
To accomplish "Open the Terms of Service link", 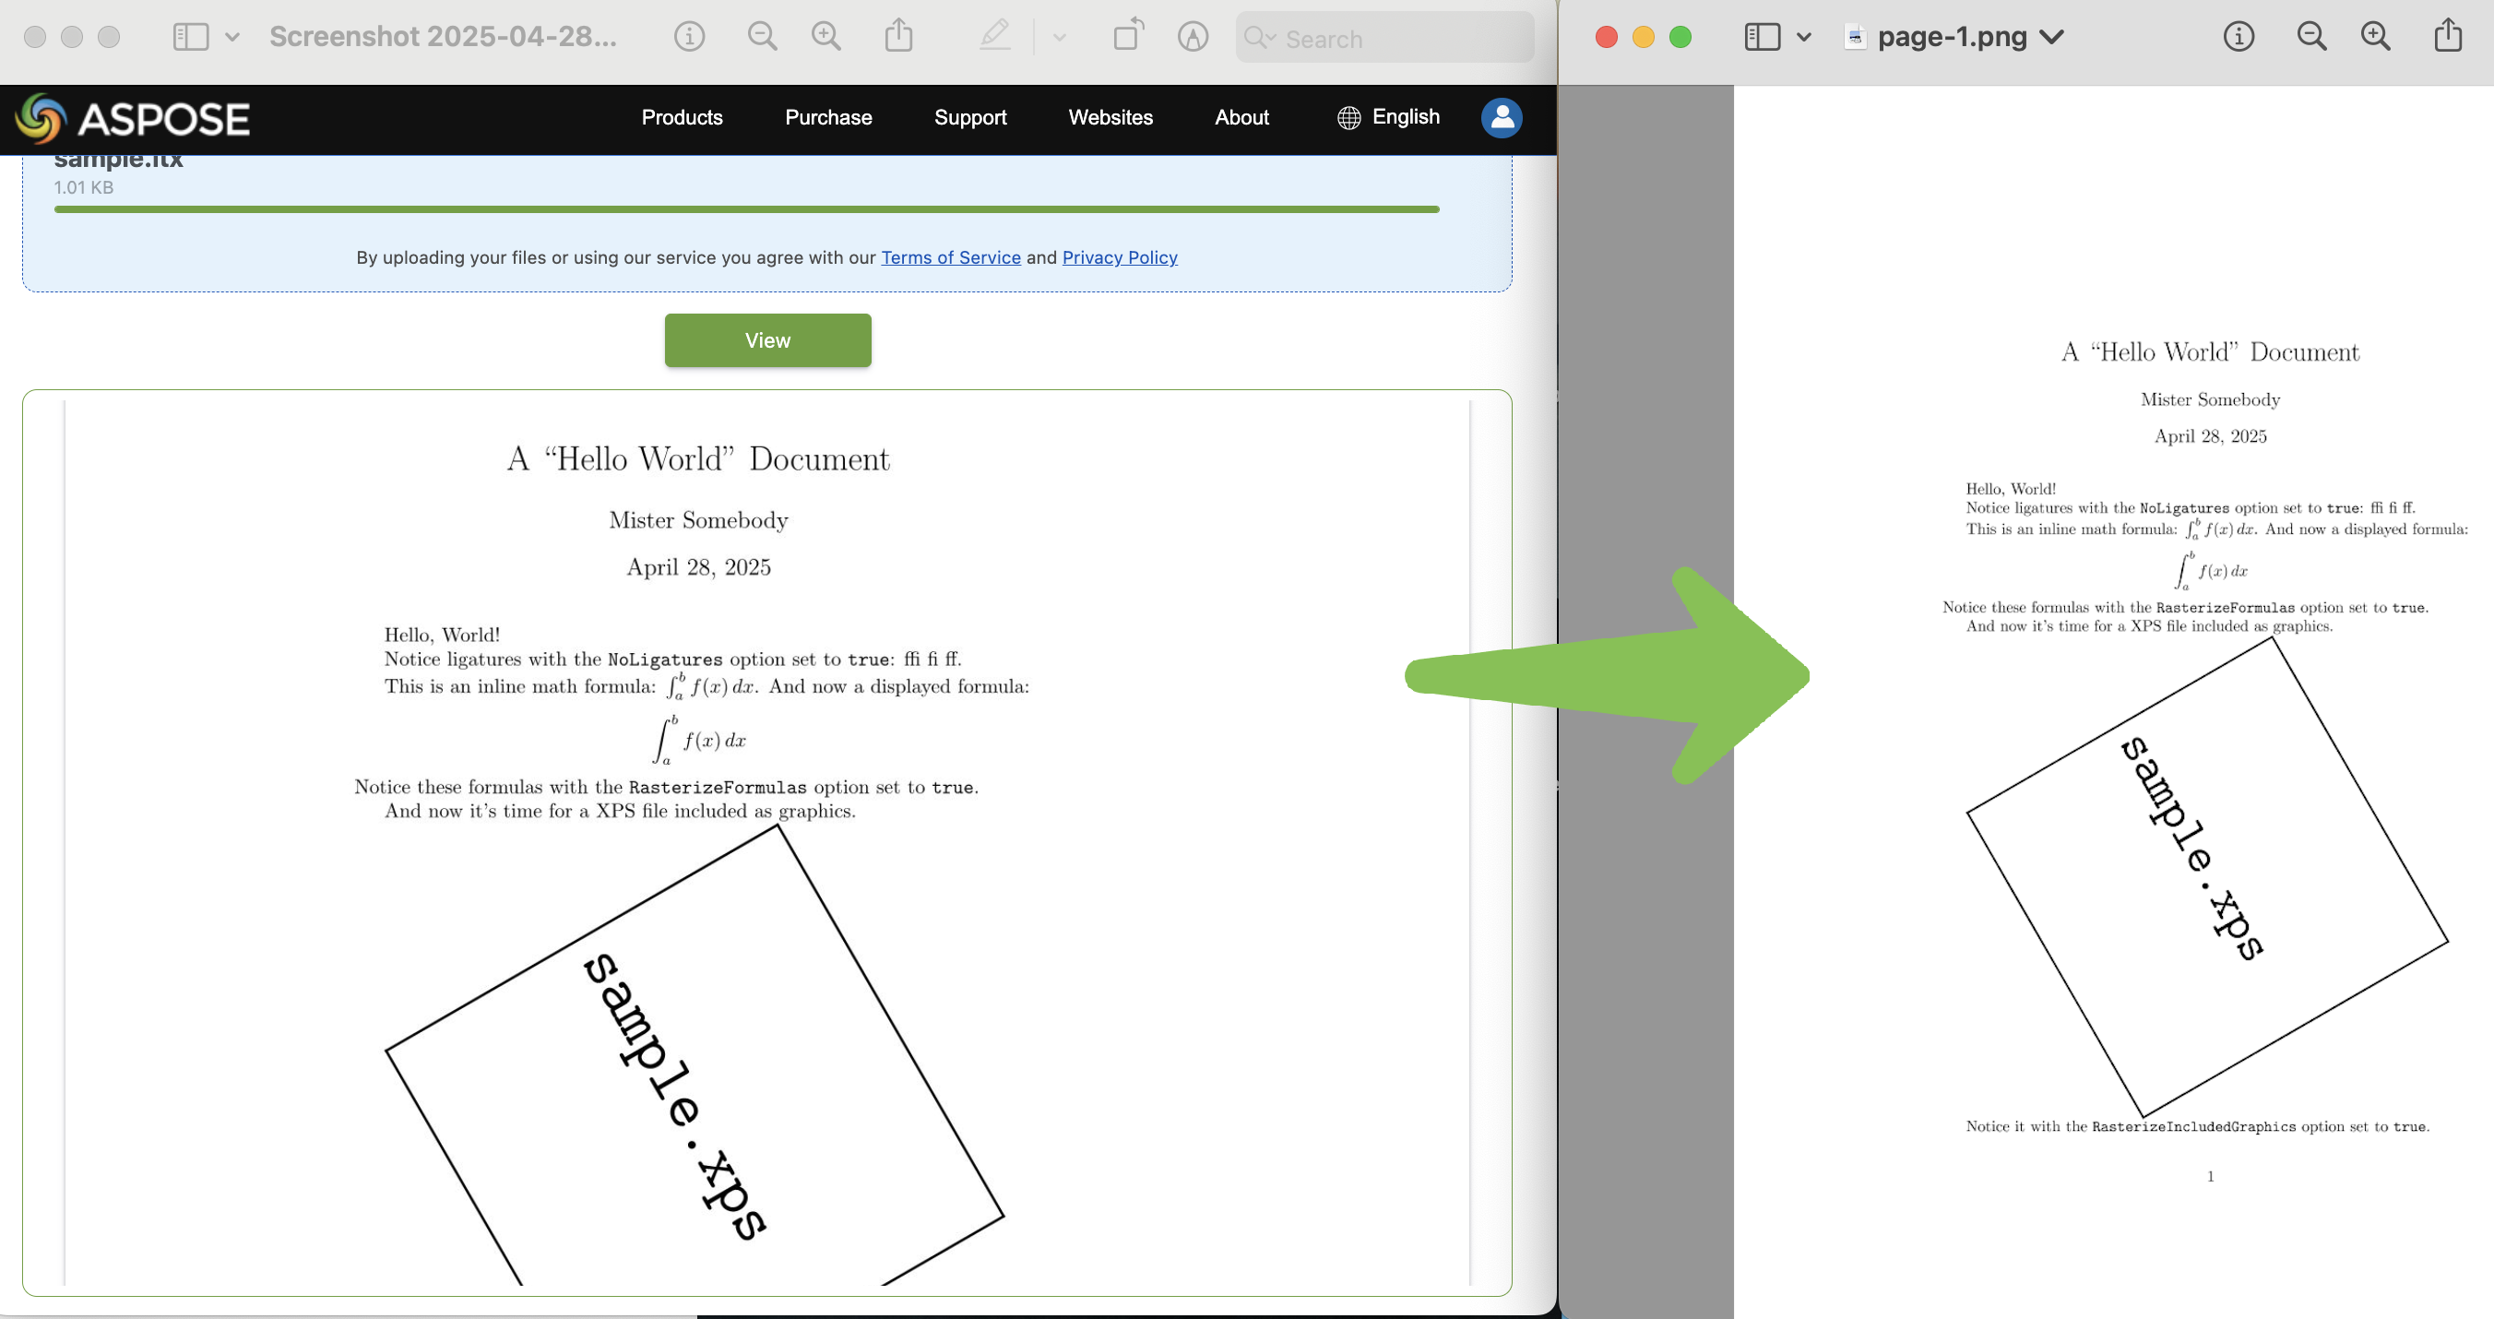I will coord(950,257).
